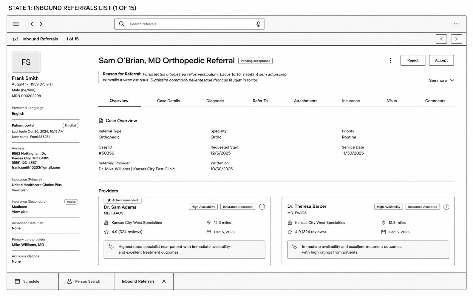Open referral kebab options menu
The height and width of the screenshot is (296, 473).
[390, 61]
